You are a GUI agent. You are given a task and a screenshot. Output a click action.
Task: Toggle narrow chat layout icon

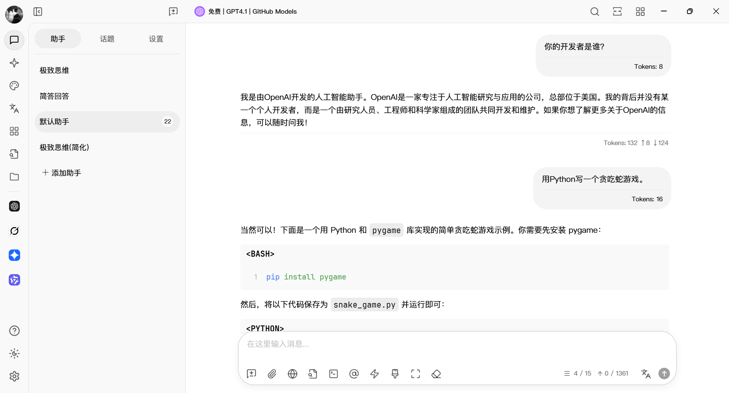(617, 12)
